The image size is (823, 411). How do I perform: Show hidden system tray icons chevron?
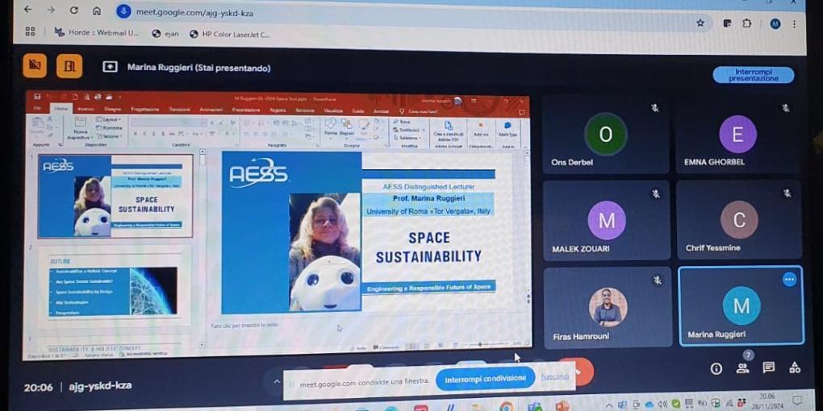[x=609, y=405]
